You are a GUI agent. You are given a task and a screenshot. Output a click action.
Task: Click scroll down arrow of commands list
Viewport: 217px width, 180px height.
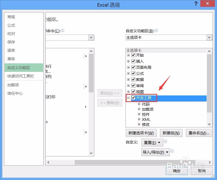tap(91, 153)
